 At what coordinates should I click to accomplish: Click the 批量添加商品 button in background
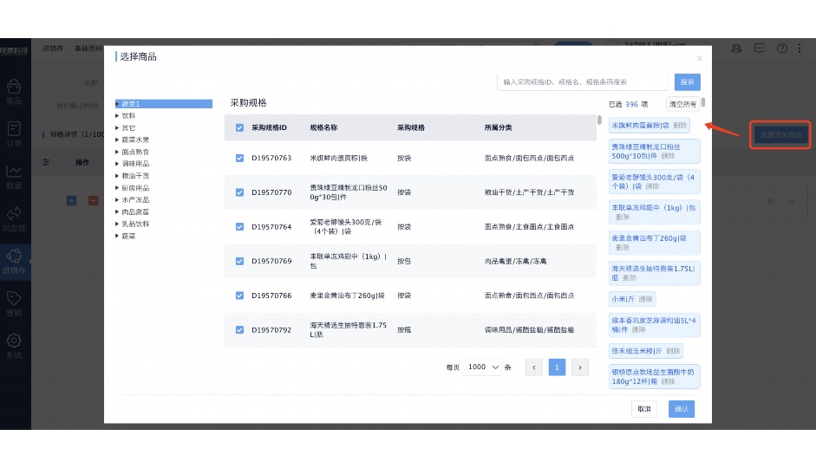pos(780,134)
